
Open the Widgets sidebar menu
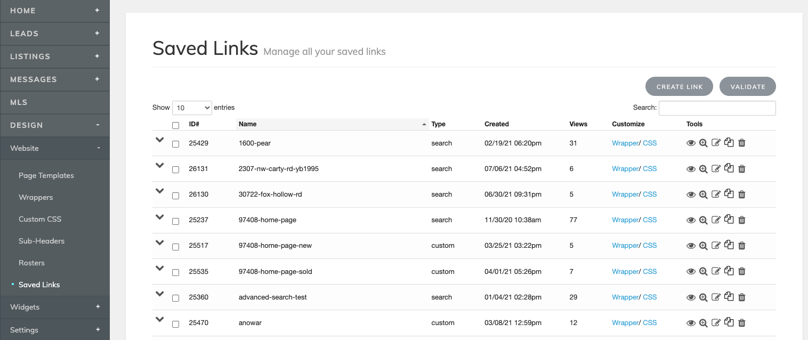point(25,307)
